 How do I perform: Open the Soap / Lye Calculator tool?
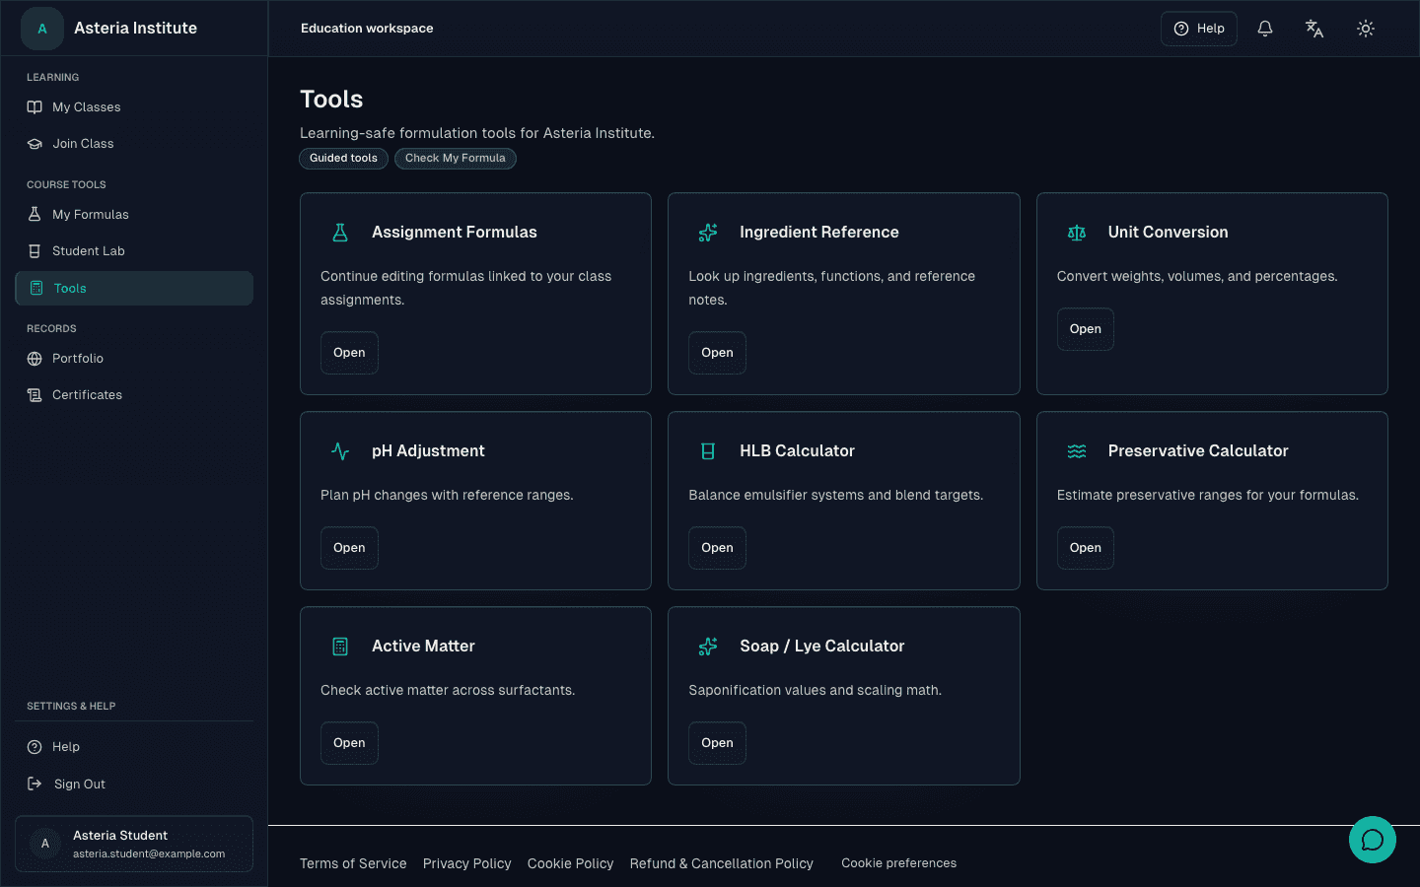[x=717, y=743]
